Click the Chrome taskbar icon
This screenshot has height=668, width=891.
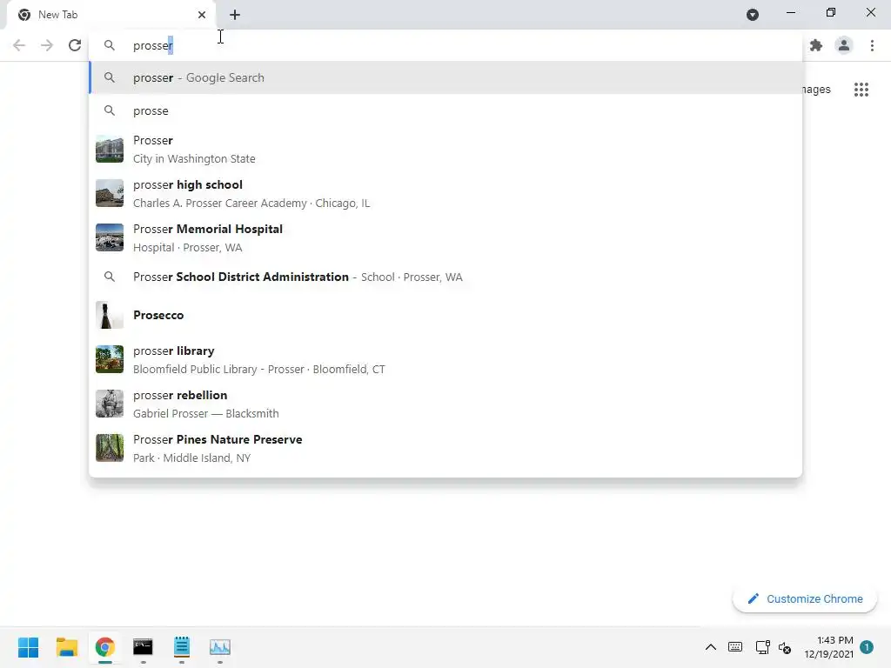pos(104,647)
